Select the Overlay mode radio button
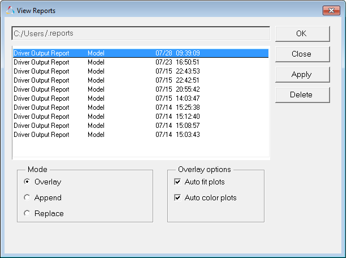 [x=27, y=182]
